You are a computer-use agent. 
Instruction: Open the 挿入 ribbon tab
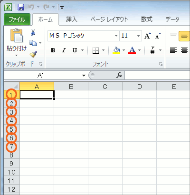click(x=72, y=19)
